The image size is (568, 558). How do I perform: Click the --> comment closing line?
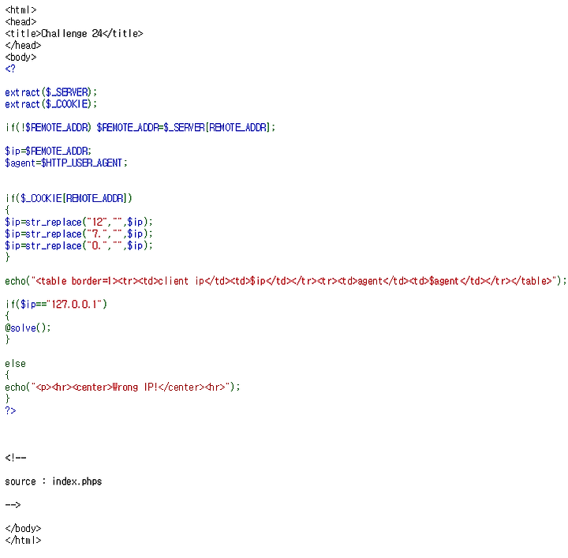[x=13, y=505]
